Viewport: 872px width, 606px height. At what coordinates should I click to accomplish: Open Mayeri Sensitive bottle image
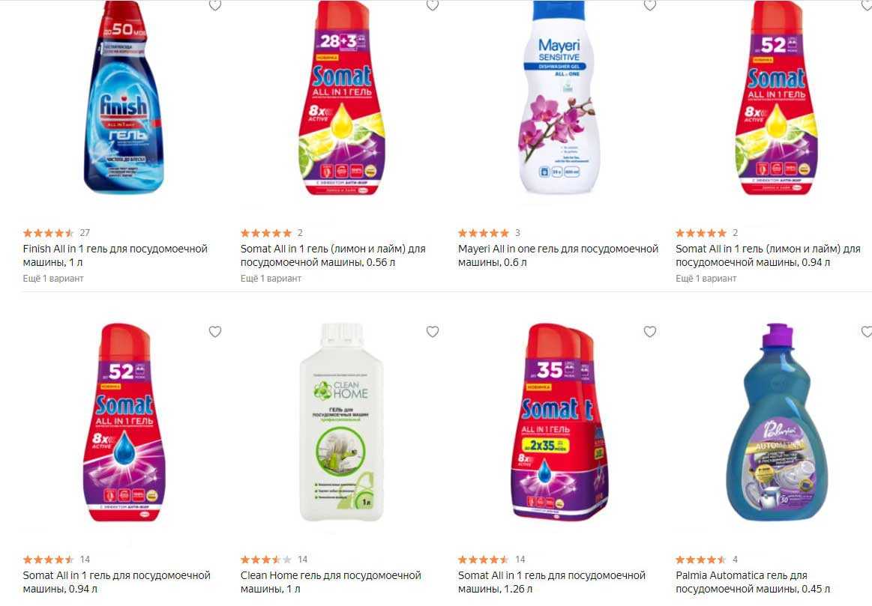pyautogui.click(x=557, y=101)
